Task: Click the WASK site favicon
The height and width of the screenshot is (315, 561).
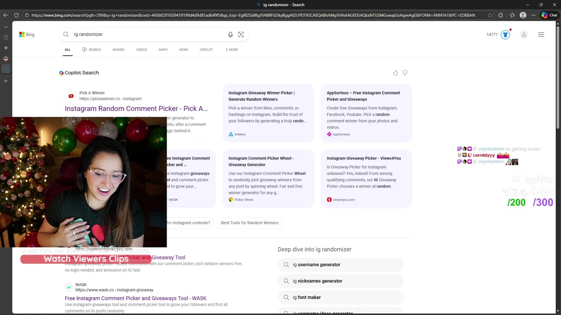Action: pos(69,287)
